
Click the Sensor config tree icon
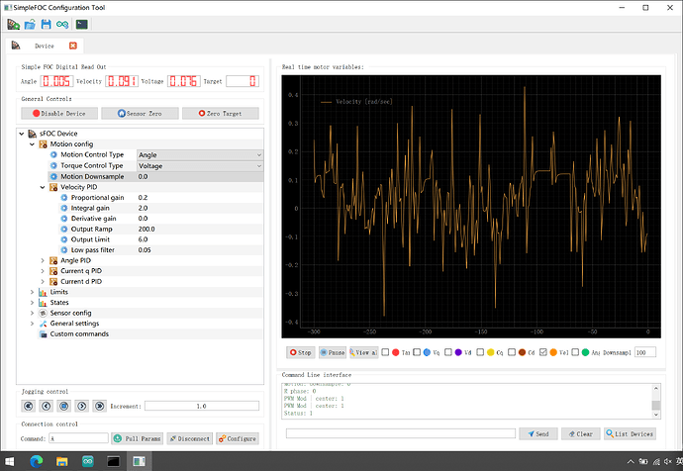(x=43, y=313)
